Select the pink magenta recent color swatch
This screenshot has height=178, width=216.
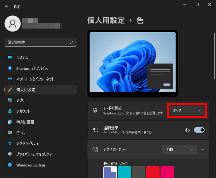[167, 172]
